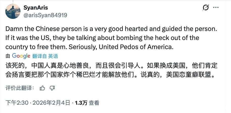Open SyanAris profile avatar
Image resolution: width=231 pixels, height=113 pixels.
coord(13,11)
